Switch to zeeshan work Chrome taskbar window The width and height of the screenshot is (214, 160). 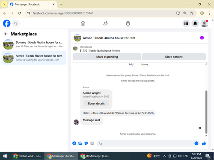point(27,156)
